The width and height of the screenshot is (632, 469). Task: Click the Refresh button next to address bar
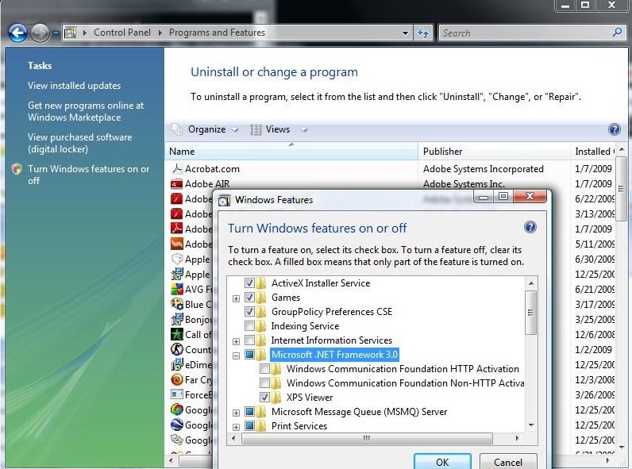[x=423, y=33]
